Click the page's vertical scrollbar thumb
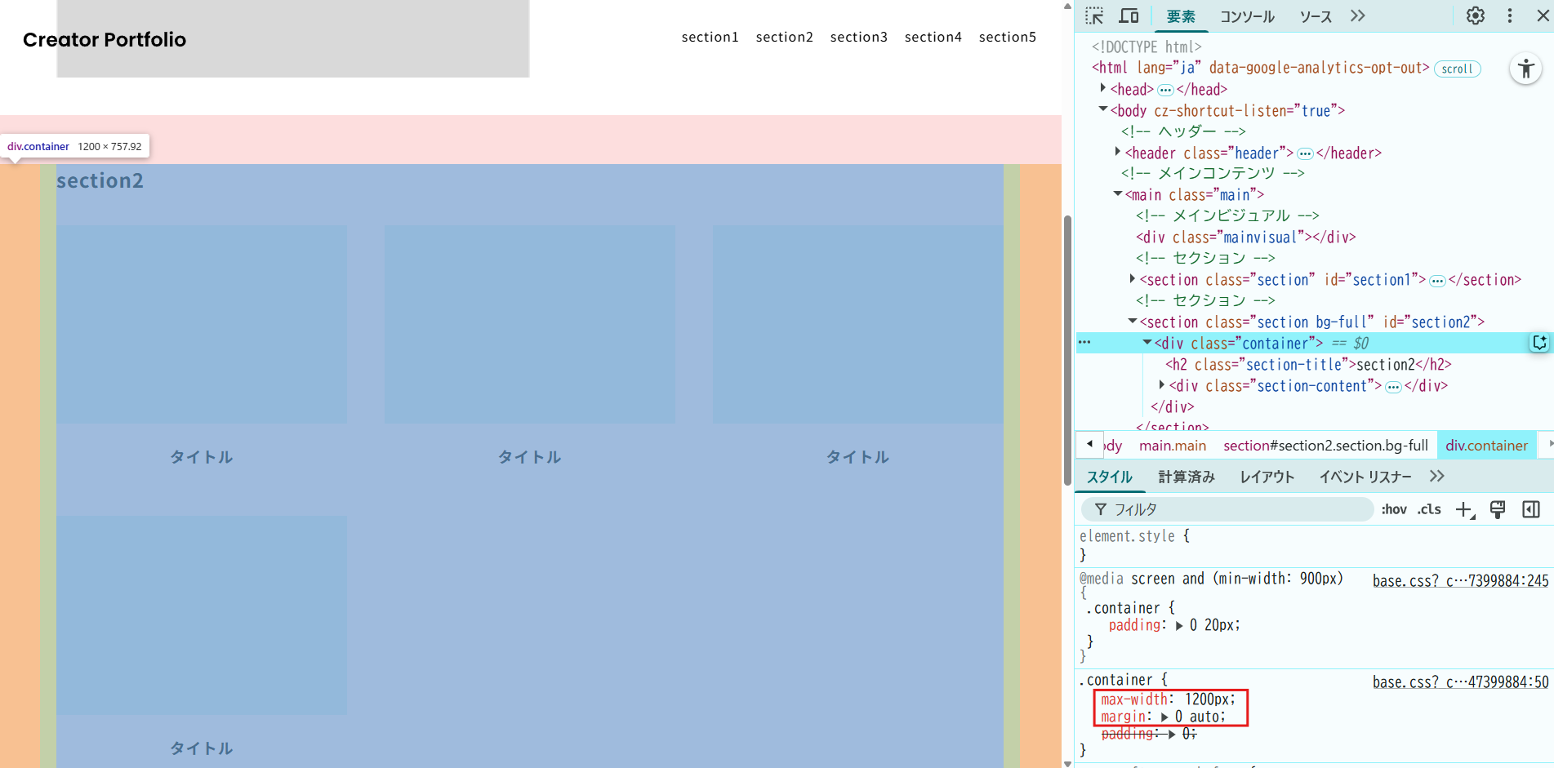Screen dimensions: 1554x768 pos(1067,351)
